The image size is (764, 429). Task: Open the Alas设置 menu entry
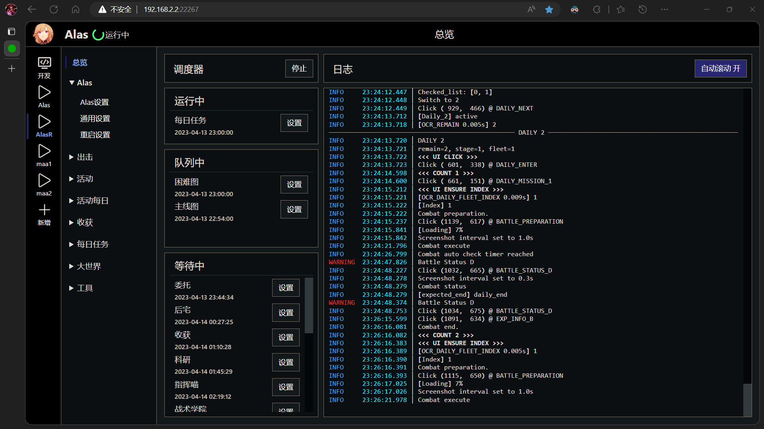[x=94, y=102]
